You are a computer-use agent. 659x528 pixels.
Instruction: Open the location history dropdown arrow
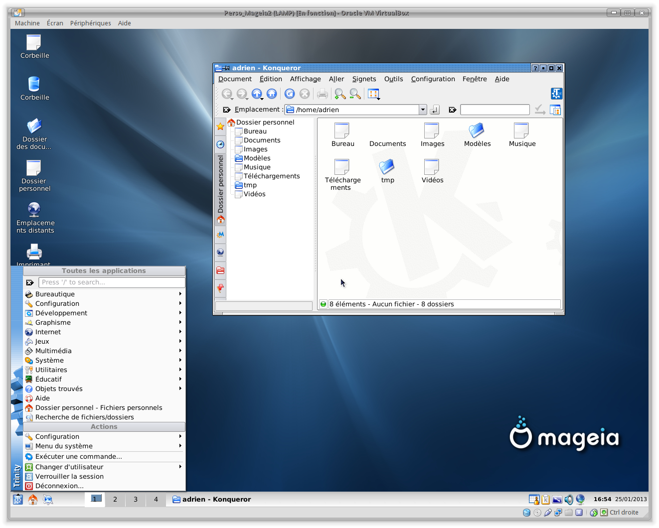(423, 110)
